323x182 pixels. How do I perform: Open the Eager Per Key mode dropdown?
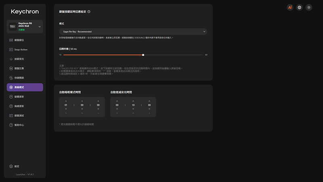133,32
